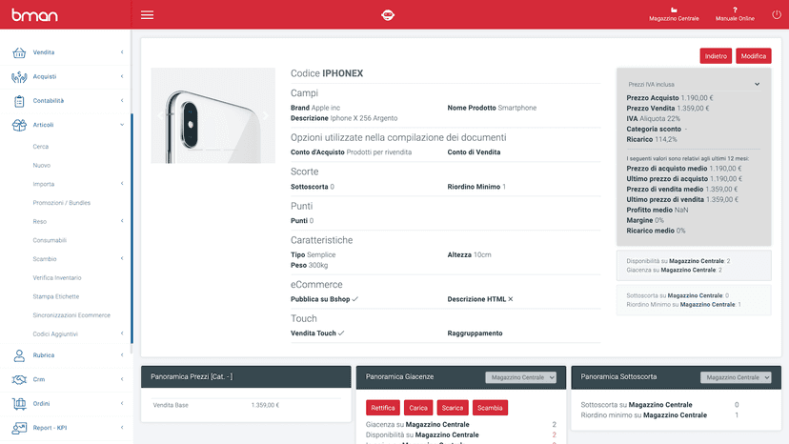Image resolution: width=789 pixels, height=444 pixels.
Task: Expand the Rubrica menu chevron
Action: pos(122,355)
